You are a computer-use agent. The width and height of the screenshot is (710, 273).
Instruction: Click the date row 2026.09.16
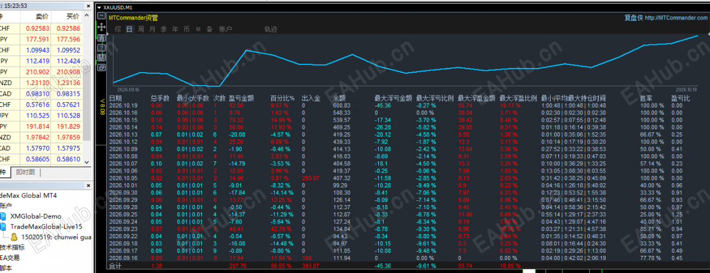(x=123, y=258)
